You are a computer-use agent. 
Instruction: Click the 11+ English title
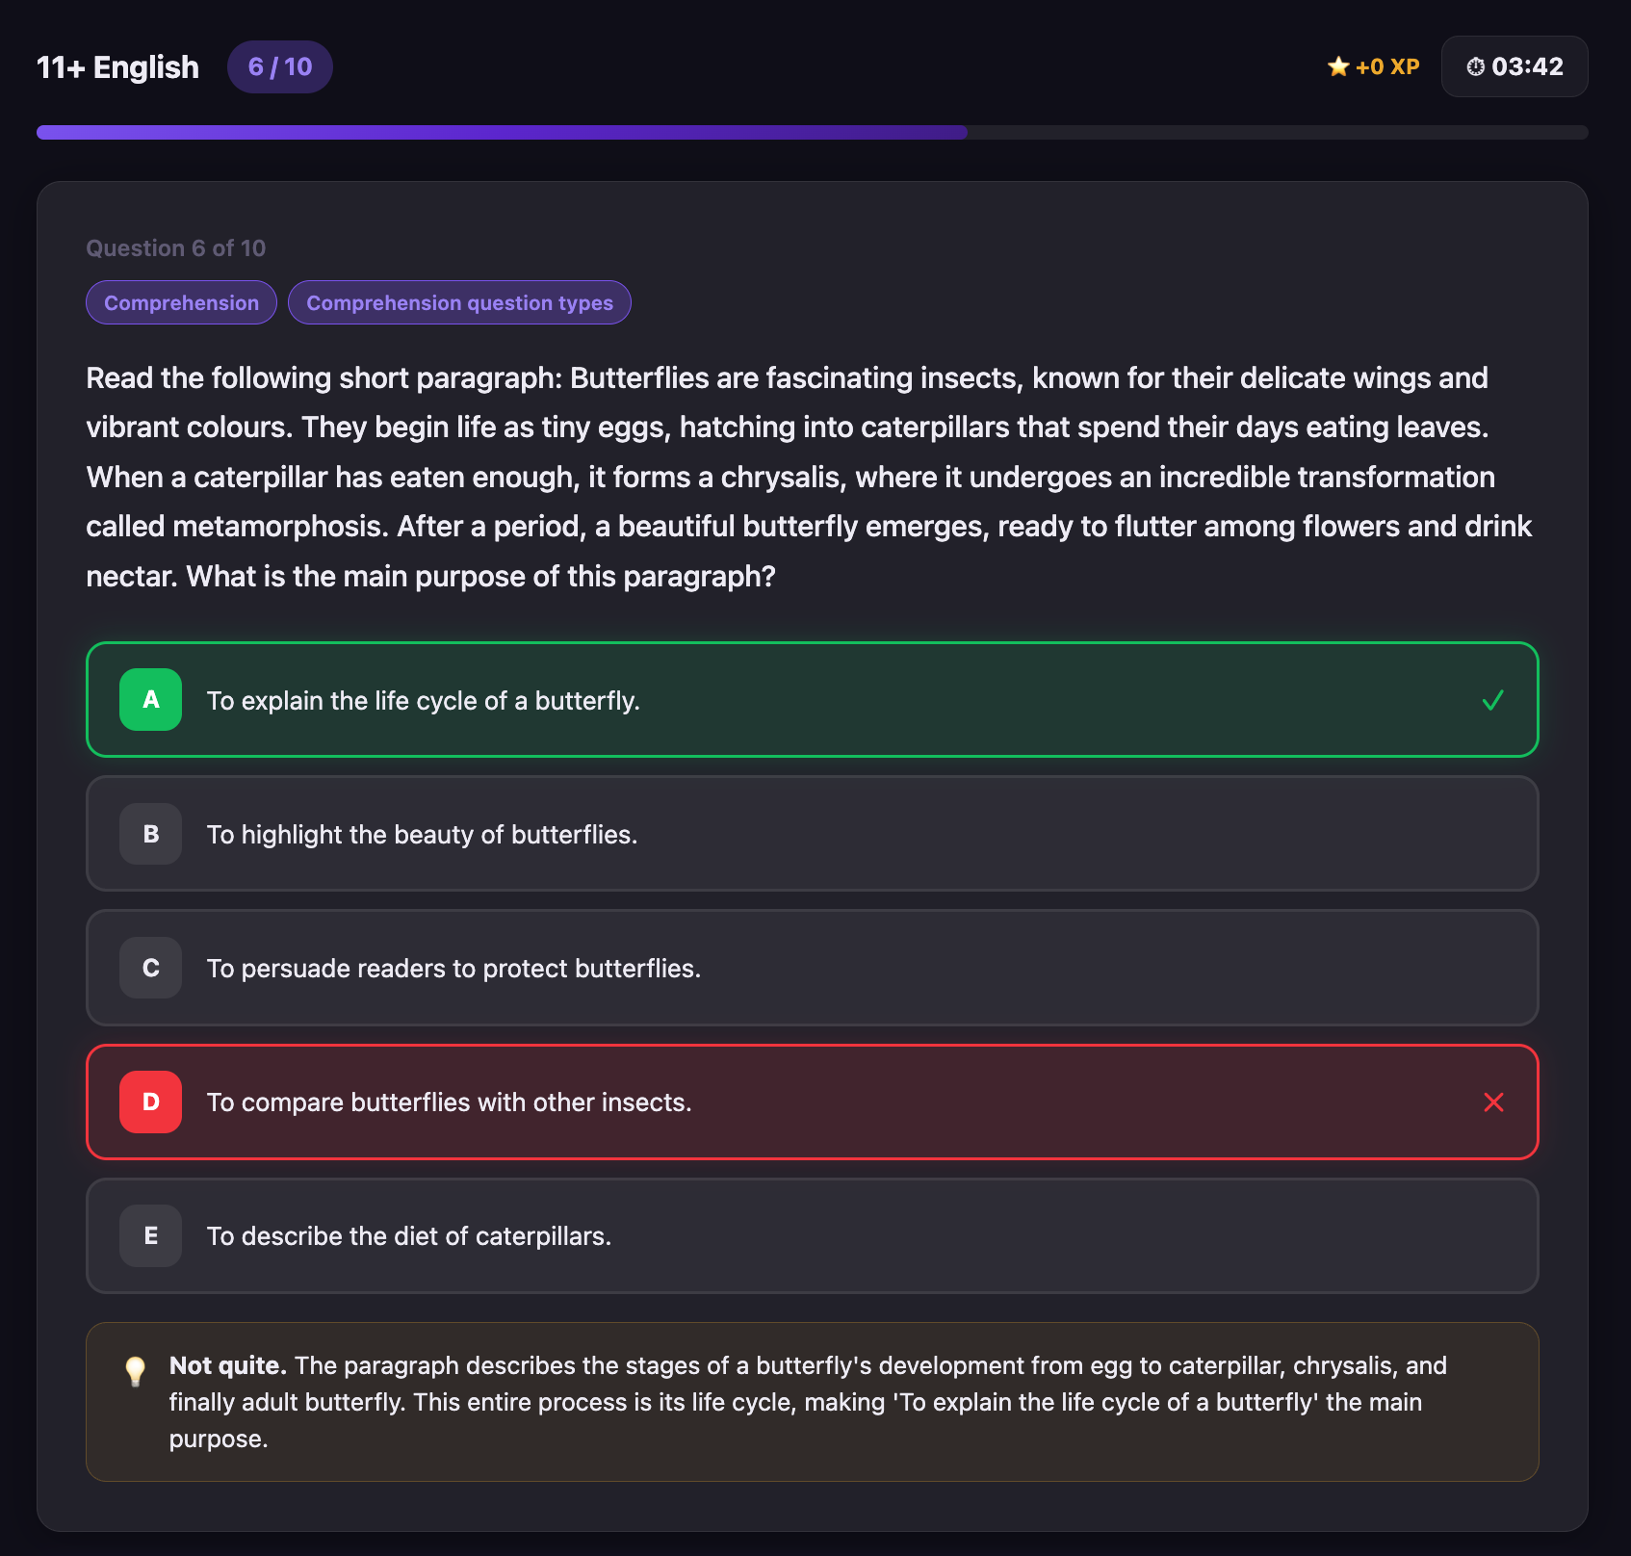pos(117,66)
